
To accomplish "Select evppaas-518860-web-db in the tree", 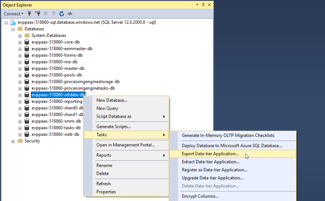I will click(x=55, y=134).
